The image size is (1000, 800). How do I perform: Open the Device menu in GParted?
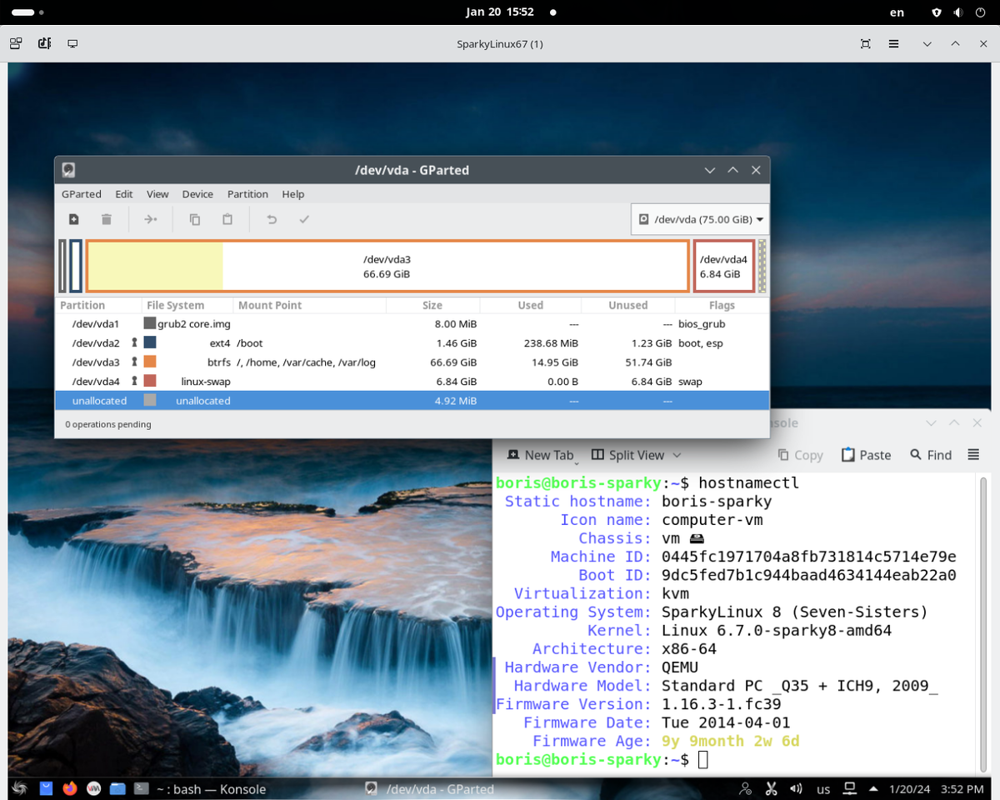coord(197,193)
